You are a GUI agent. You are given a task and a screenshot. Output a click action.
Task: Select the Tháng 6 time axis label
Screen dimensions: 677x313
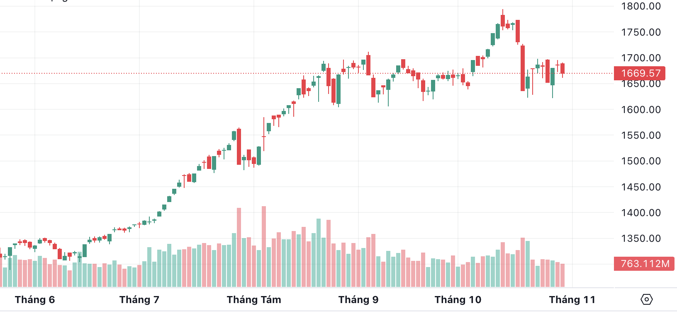coord(35,300)
